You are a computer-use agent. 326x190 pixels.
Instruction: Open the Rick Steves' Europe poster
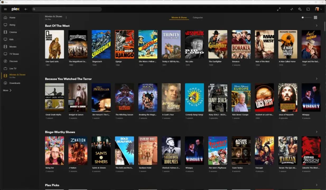point(241,97)
